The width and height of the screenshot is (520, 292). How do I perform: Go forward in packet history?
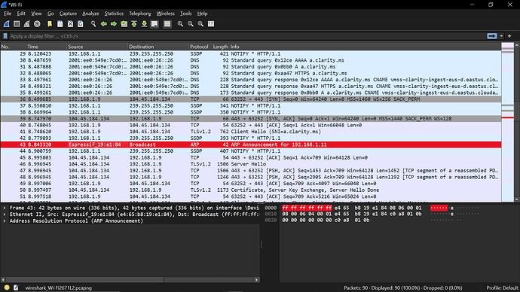pos(114,24)
